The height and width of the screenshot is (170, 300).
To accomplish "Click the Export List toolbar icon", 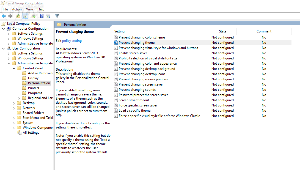I will 33,16.
